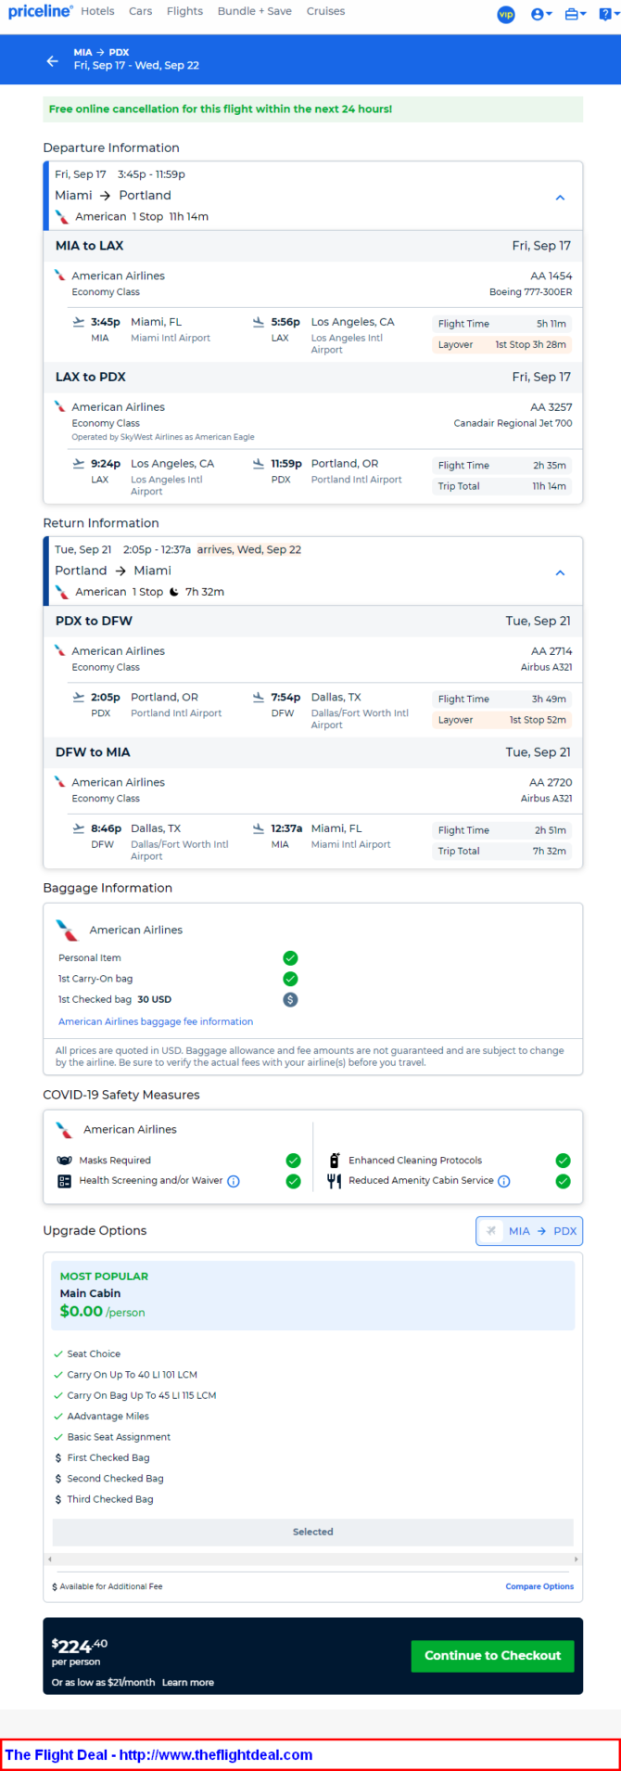Open American Airlines baggage fee information link
This screenshot has width=621, height=1771.
tap(156, 1021)
